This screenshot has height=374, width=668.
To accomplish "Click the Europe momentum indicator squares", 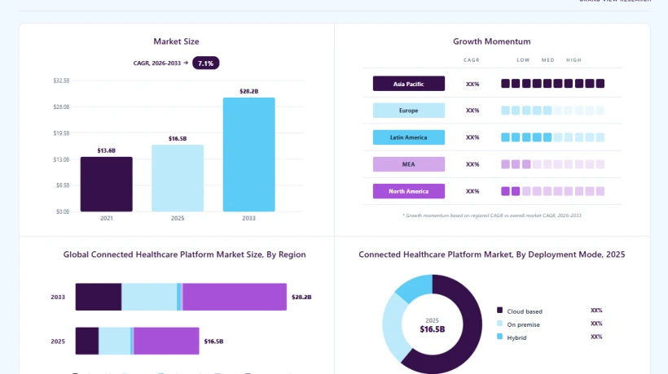I will (x=552, y=111).
